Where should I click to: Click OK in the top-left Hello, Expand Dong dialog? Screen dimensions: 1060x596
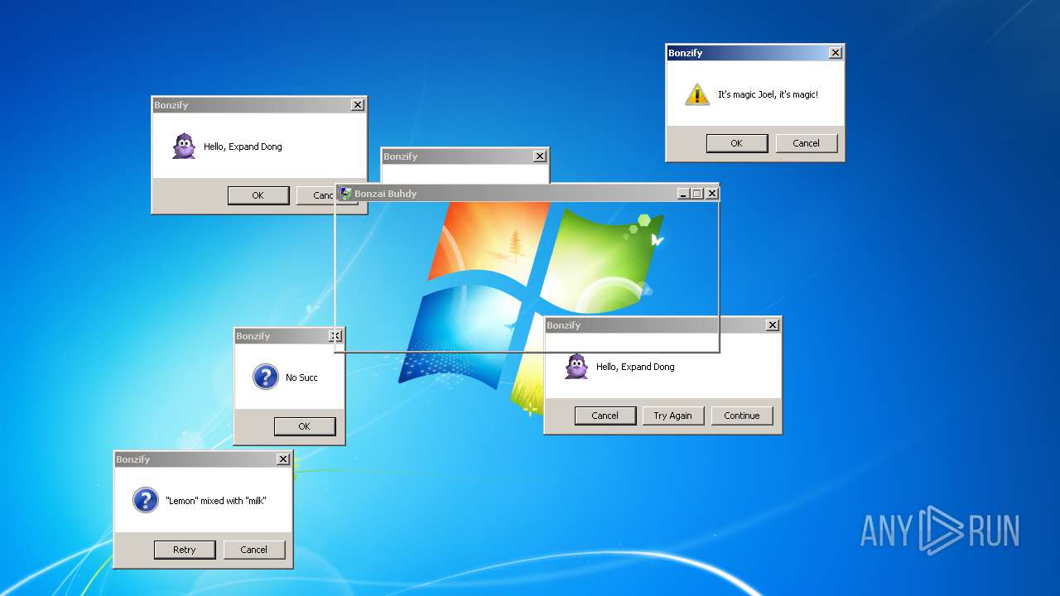pyautogui.click(x=258, y=195)
